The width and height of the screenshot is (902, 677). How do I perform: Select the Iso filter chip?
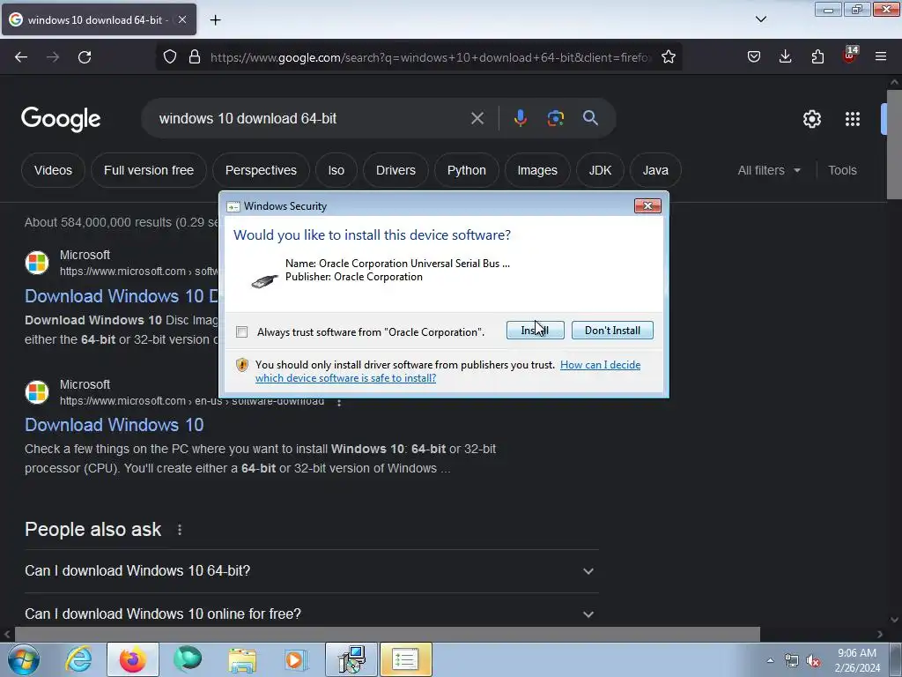pos(336,170)
